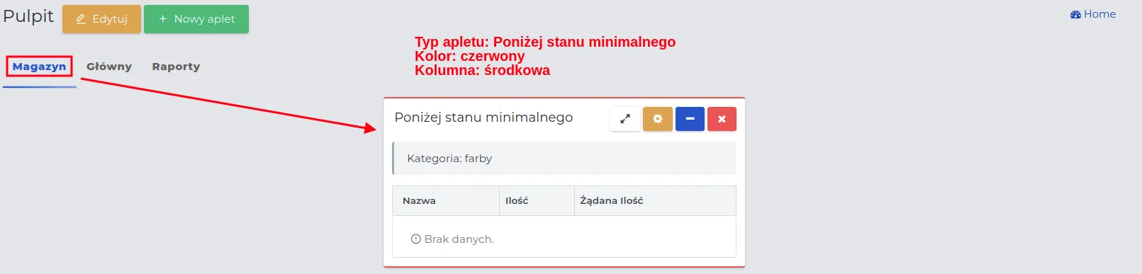Image resolution: width=1142 pixels, height=274 pixels.
Task: Sort by the Nazwa column header
Action: pyautogui.click(x=446, y=201)
